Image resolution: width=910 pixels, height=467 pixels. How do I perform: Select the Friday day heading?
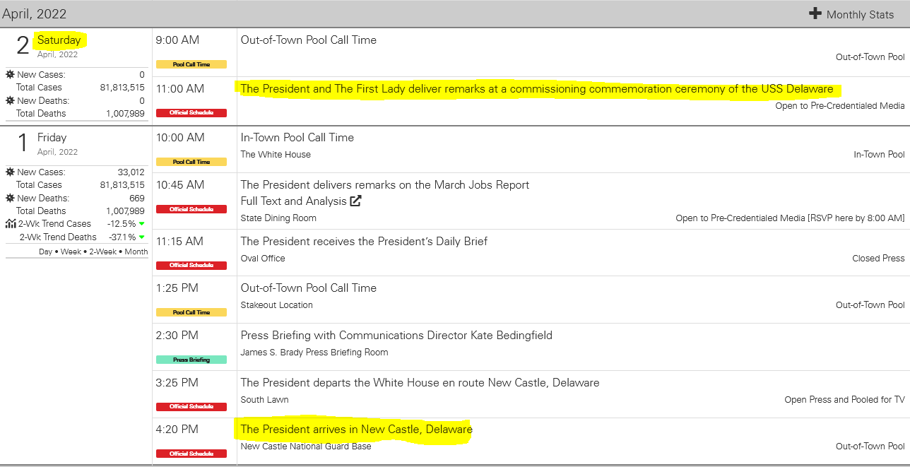[x=52, y=138]
